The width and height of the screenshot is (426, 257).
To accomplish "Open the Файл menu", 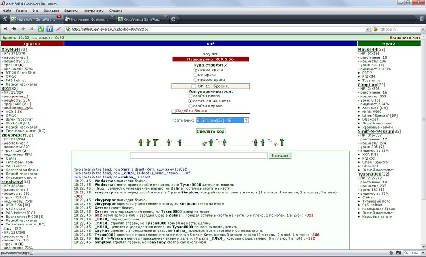I will [7, 11].
